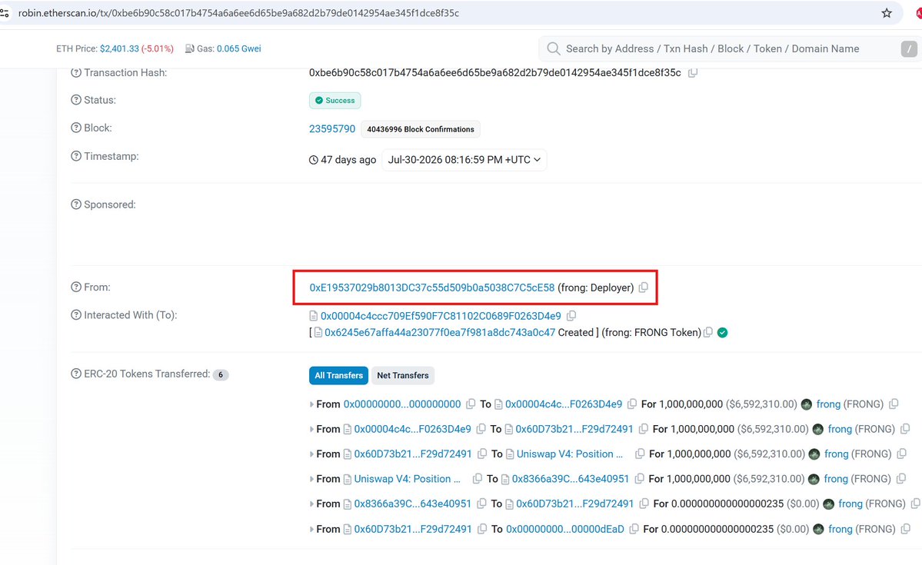Click the Success status badge
Image resolution: width=922 pixels, height=565 pixels.
tap(335, 101)
